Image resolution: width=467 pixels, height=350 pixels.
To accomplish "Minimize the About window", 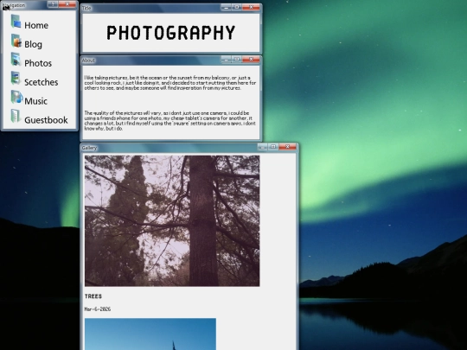I will coord(226,60).
